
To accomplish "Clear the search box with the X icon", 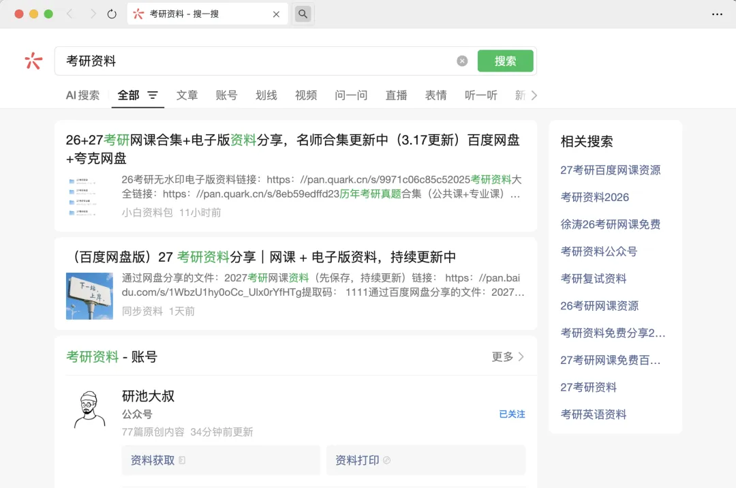I will tap(462, 61).
